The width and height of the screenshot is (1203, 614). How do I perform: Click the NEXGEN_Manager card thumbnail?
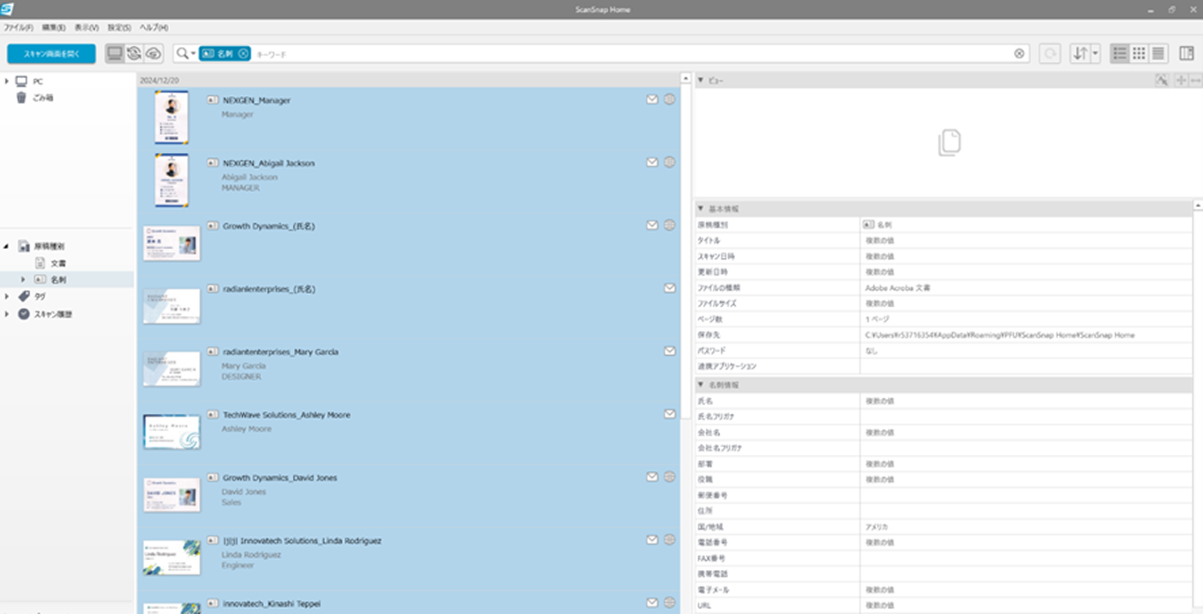coord(171,117)
